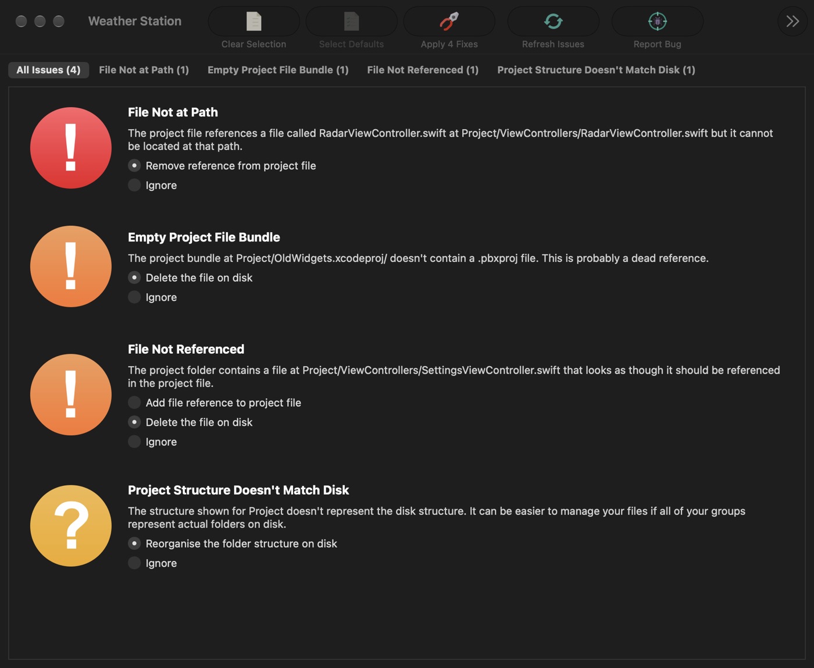This screenshot has width=814, height=668.
Task: Open the File Not at Path (1) tab
Action: (x=144, y=70)
